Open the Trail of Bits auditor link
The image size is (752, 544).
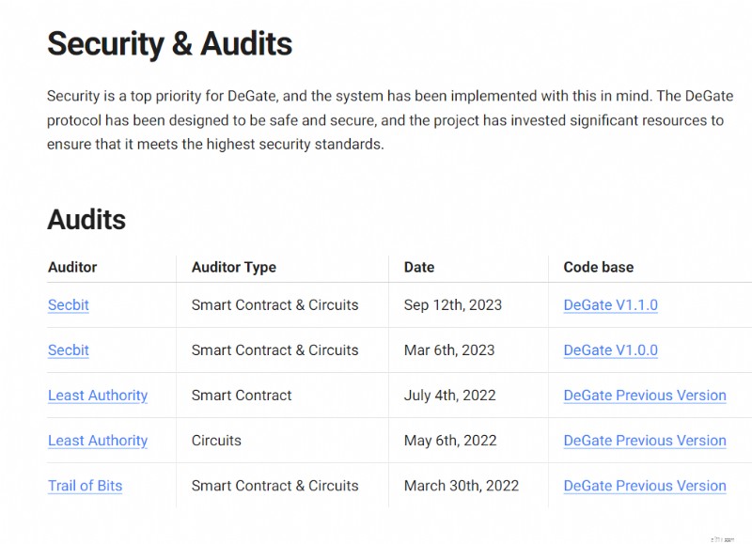[x=86, y=486]
